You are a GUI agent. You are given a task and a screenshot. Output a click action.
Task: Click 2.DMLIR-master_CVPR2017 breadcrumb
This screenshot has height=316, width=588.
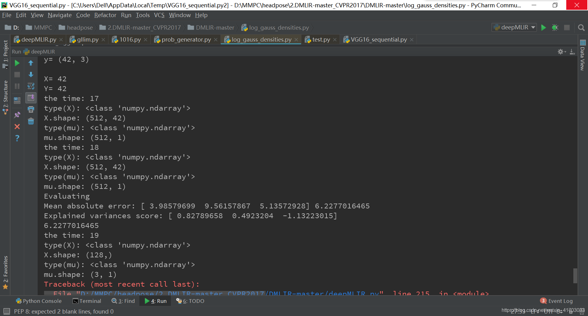click(x=140, y=28)
